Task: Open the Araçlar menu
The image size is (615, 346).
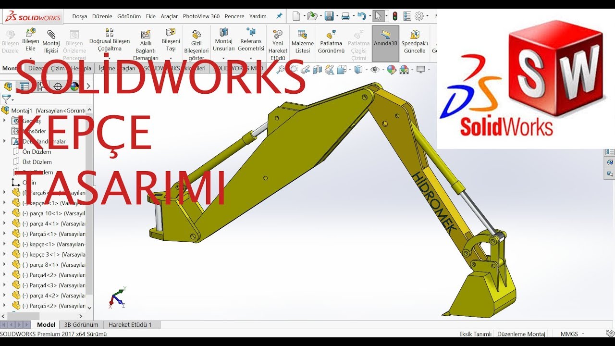Action: [x=169, y=16]
